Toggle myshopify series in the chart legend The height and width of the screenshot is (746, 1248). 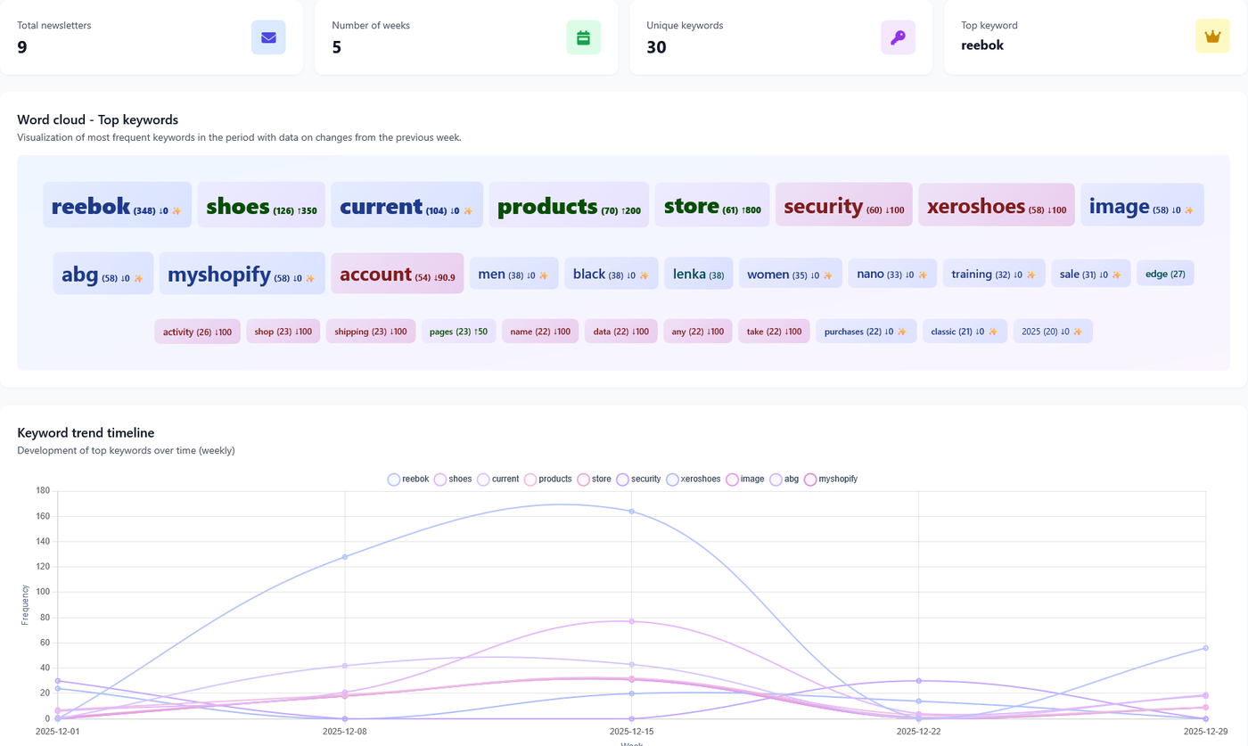[831, 480]
